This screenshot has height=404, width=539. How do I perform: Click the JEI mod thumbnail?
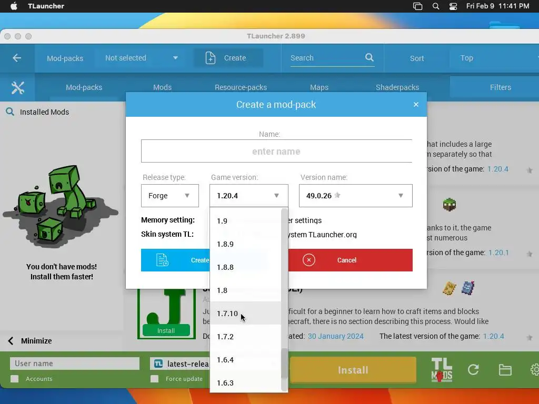[x=166, y=314]
